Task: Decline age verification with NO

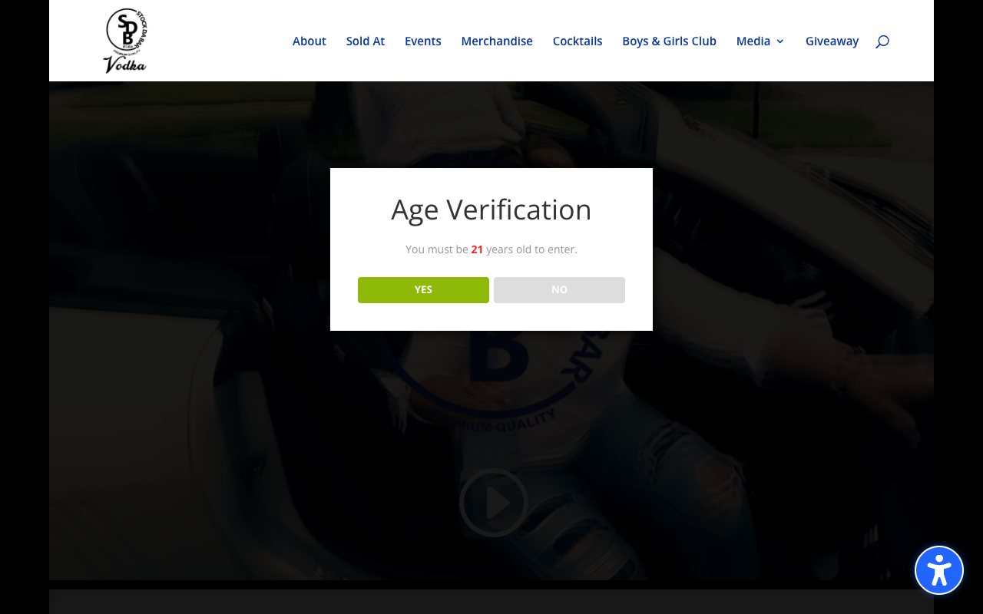Action: coord(559,290)
